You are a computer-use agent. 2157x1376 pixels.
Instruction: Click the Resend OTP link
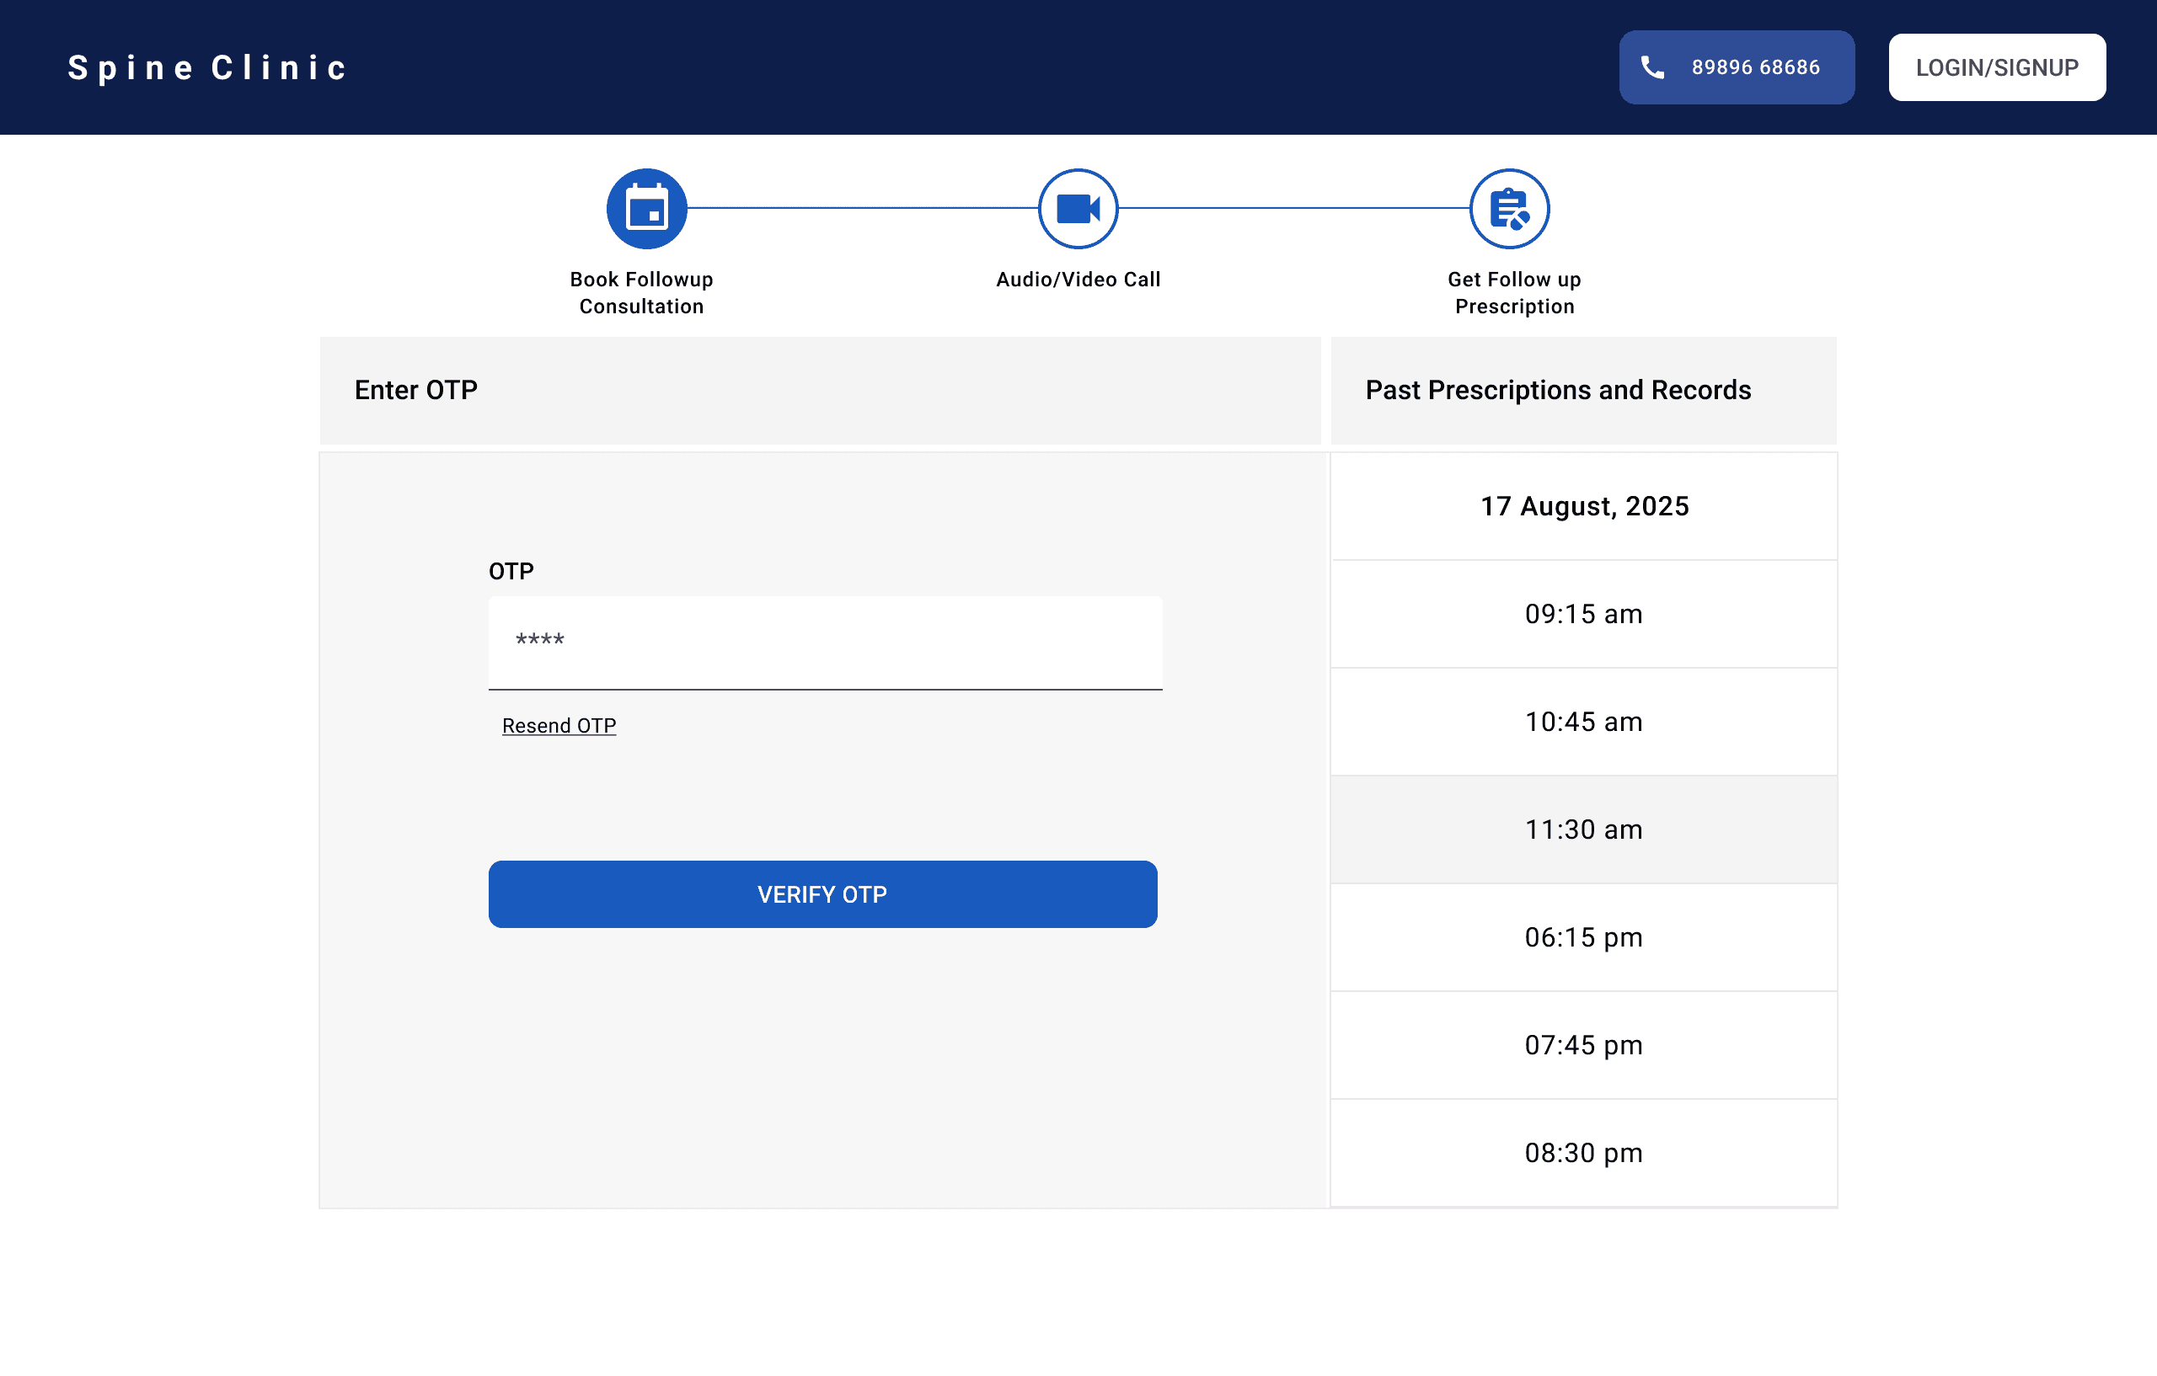[559, 725]
